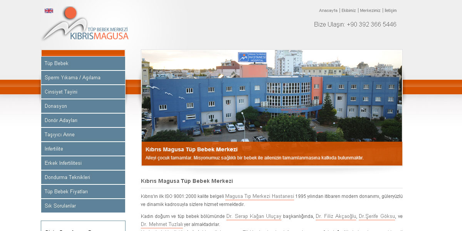The width and height of the screenshot is (462, 231).
Task: Open Taşıyıcı Anne sidebar entry
Action: (83, 135)
